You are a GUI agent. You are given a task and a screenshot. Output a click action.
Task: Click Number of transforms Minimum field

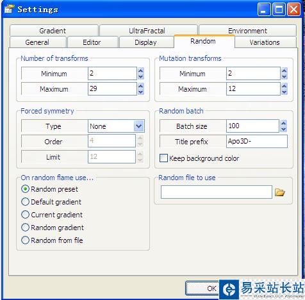[112, 74]
